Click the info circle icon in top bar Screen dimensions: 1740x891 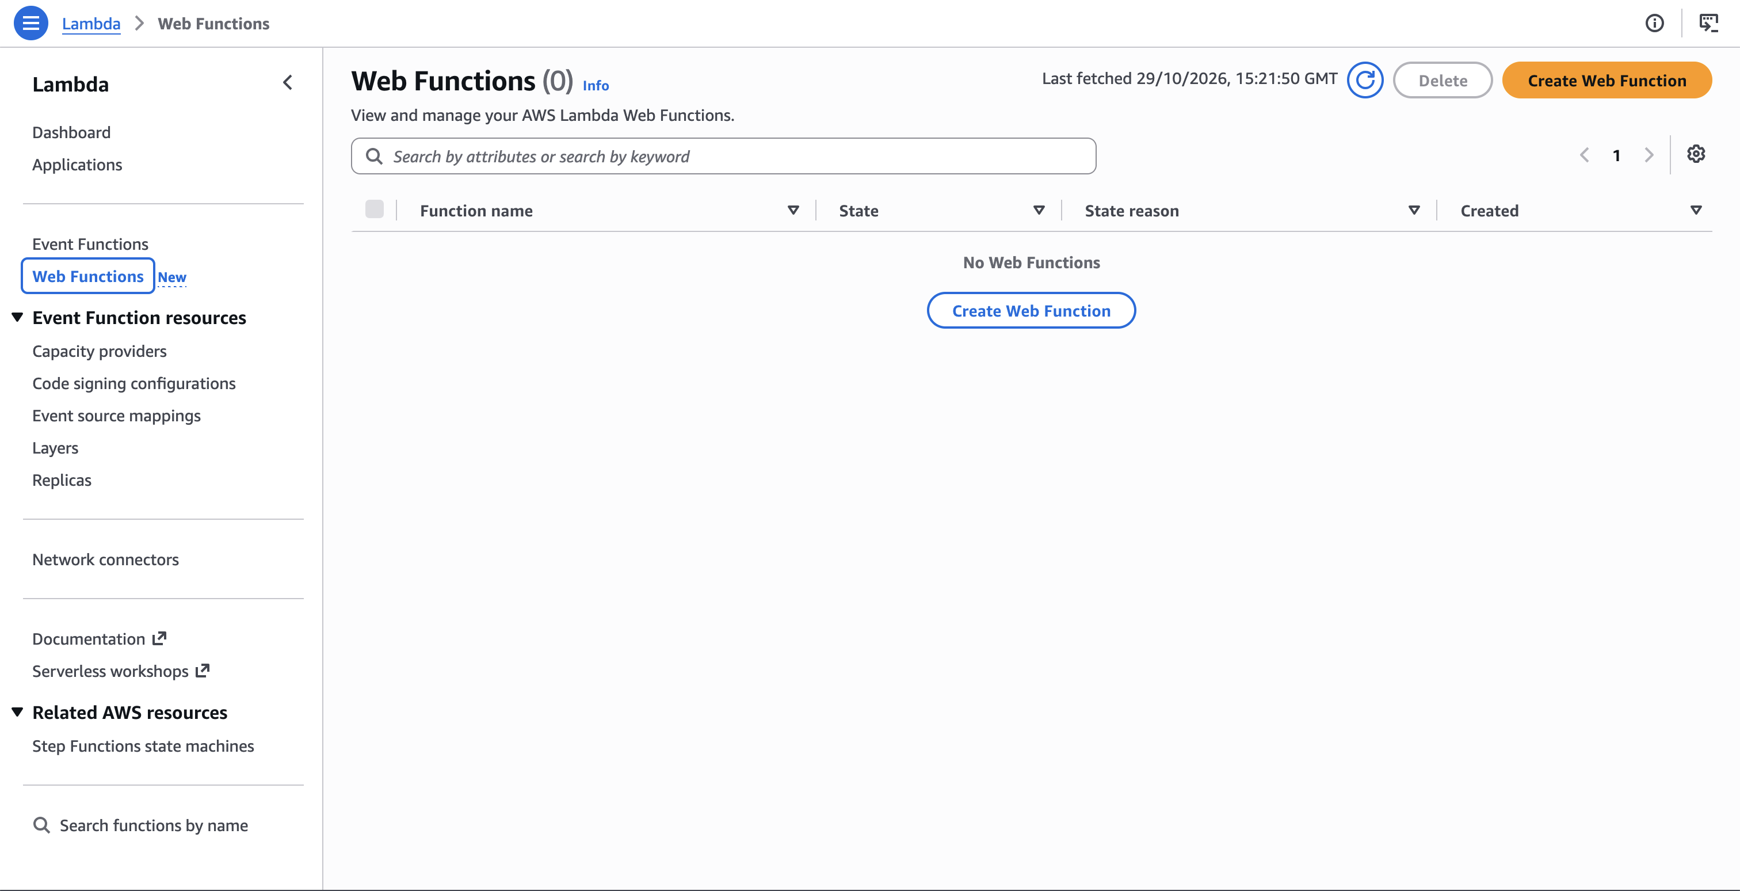[x=1654, y=23]
